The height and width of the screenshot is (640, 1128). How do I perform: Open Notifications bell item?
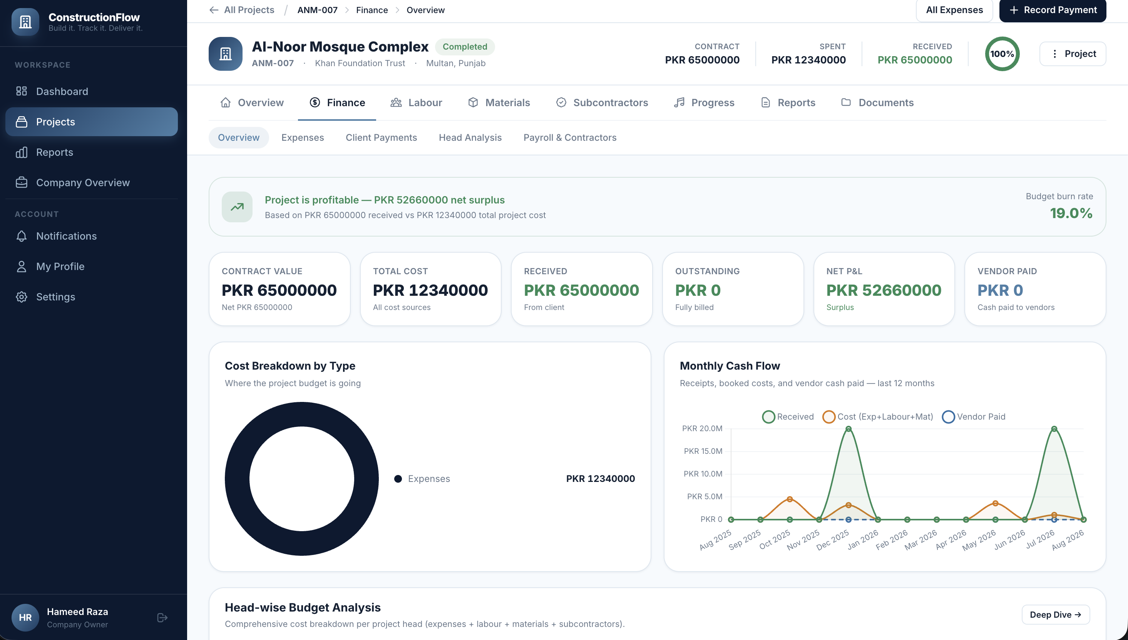point(92,236)
